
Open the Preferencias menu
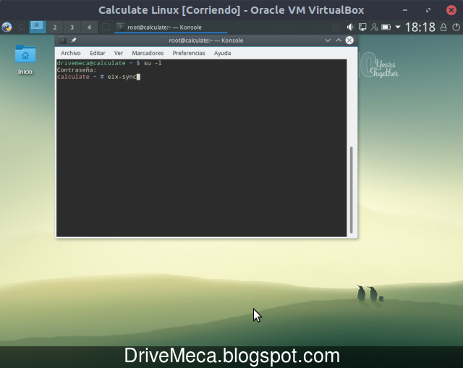[189, 53]
